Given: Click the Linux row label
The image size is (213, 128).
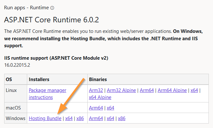Looking at the screenshot, I should 11,90.
